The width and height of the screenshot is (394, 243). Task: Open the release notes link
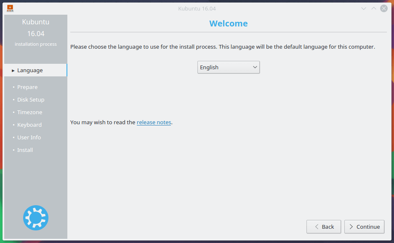coord(154,122)
